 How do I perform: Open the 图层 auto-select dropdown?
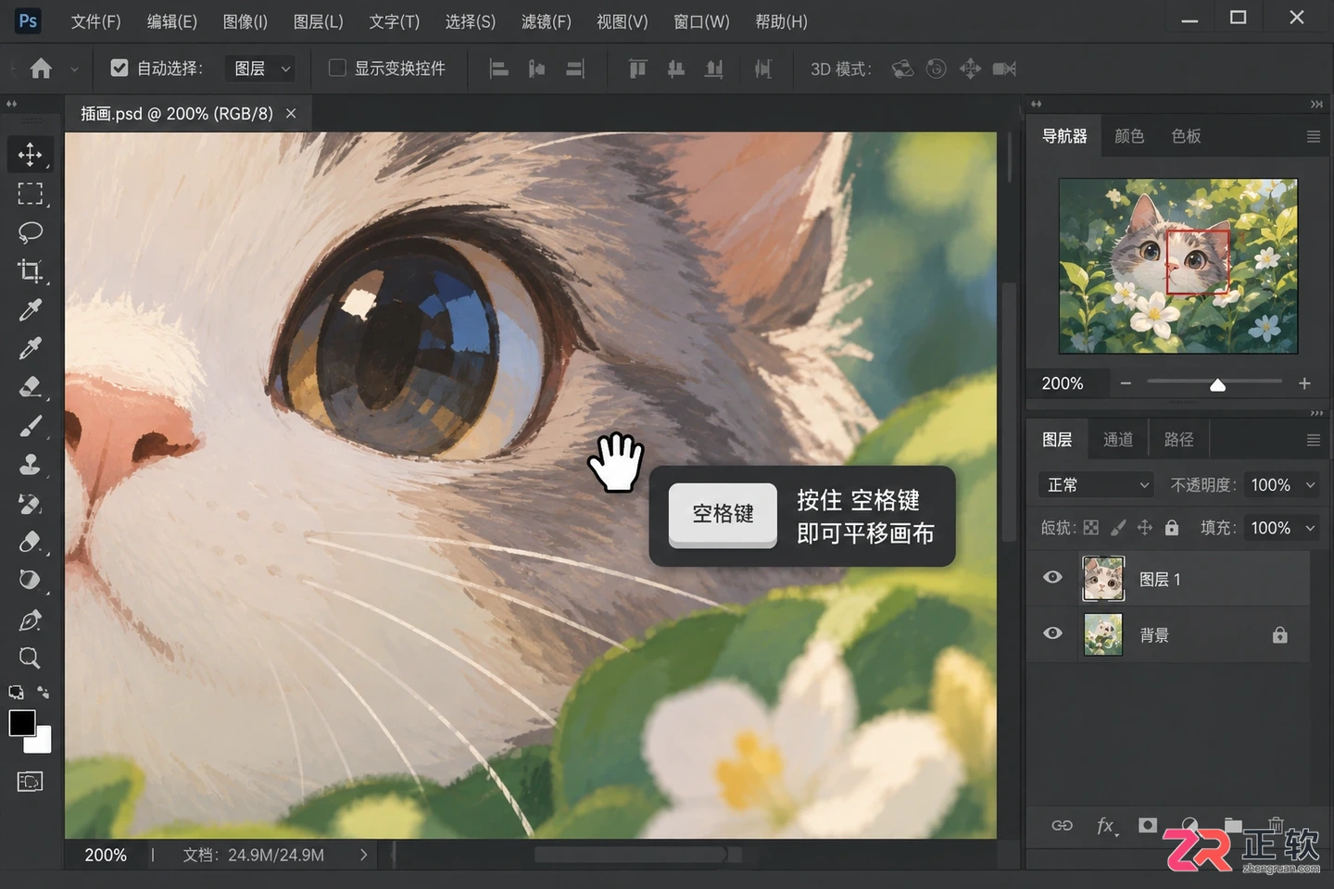pos(261,69)
